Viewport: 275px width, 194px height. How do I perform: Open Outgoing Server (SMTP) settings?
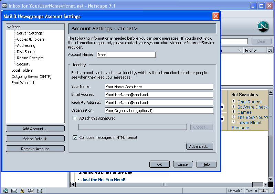coord(31,76)
